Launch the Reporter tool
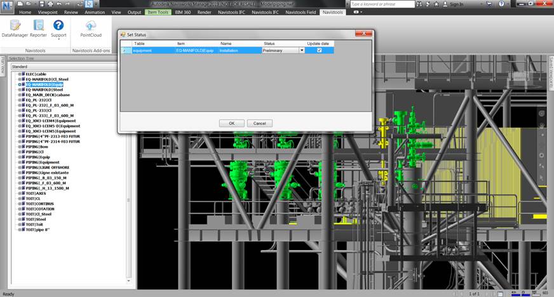Viewport: 554px width, 297px height. (x=38, y=28)
